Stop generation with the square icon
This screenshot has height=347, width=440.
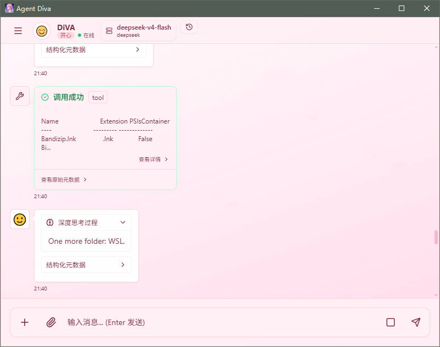click(x=390, y=322)
